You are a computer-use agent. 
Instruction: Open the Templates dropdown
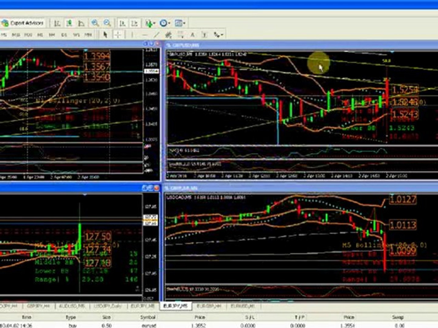point(180,23)
